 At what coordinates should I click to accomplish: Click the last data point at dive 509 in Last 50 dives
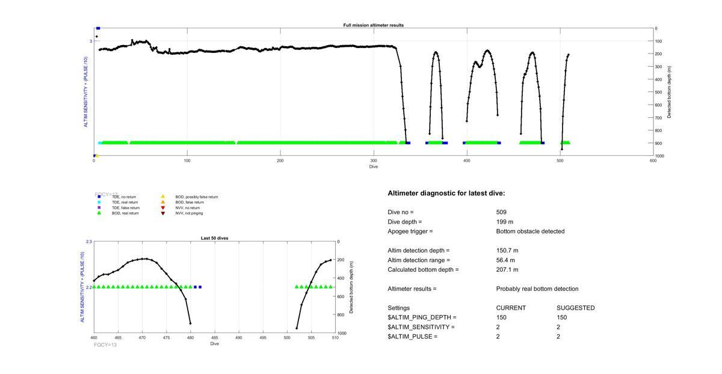(331, 260)
